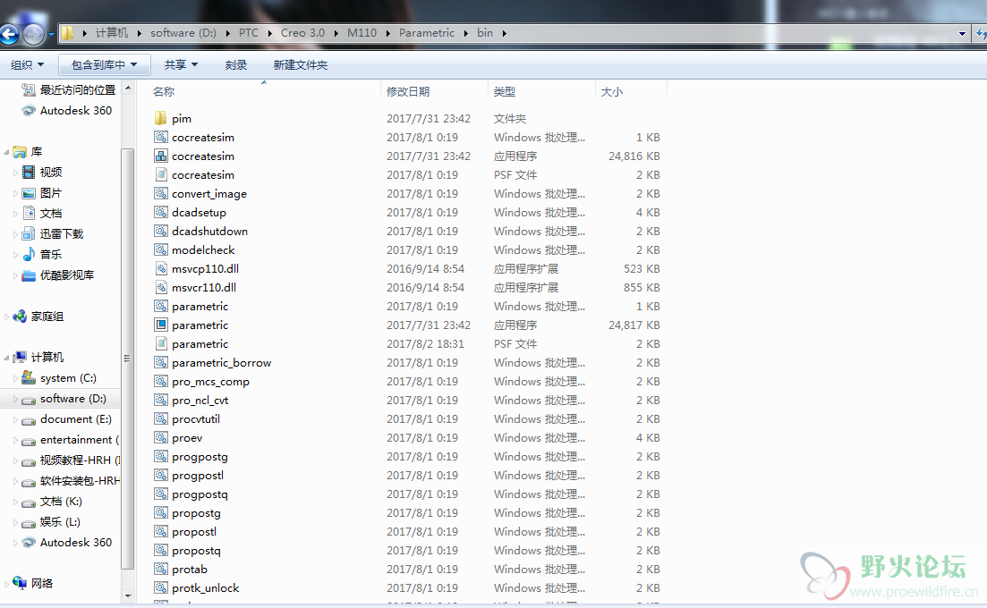Click the Autodesk 360 icon under favorites

(x=29, y=111)
